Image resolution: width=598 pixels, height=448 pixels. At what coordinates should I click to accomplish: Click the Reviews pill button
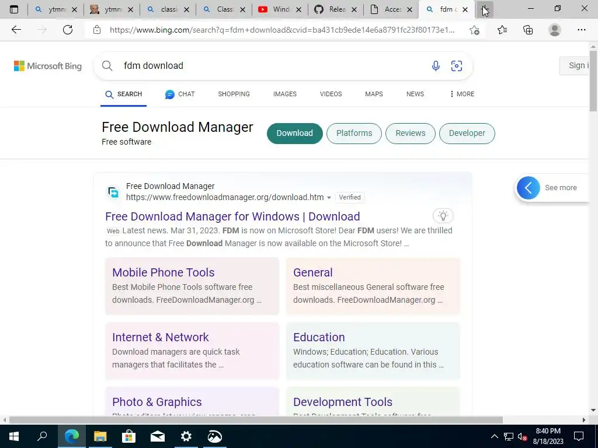coord(411,134)
